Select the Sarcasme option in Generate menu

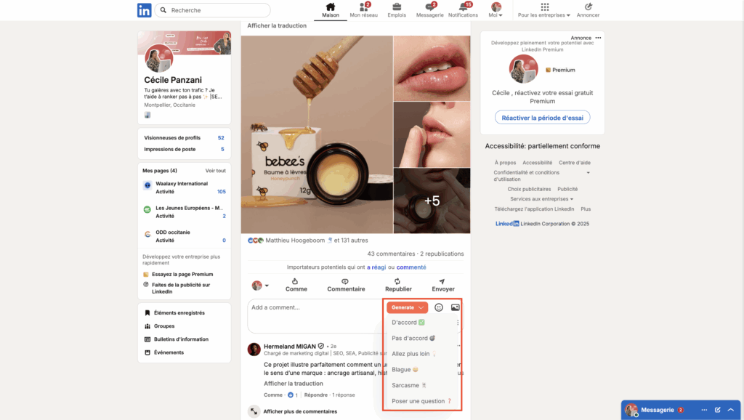coord(407,384)
